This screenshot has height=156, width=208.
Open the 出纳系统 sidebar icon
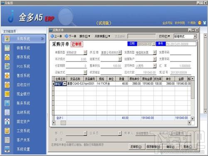point(7,112)
